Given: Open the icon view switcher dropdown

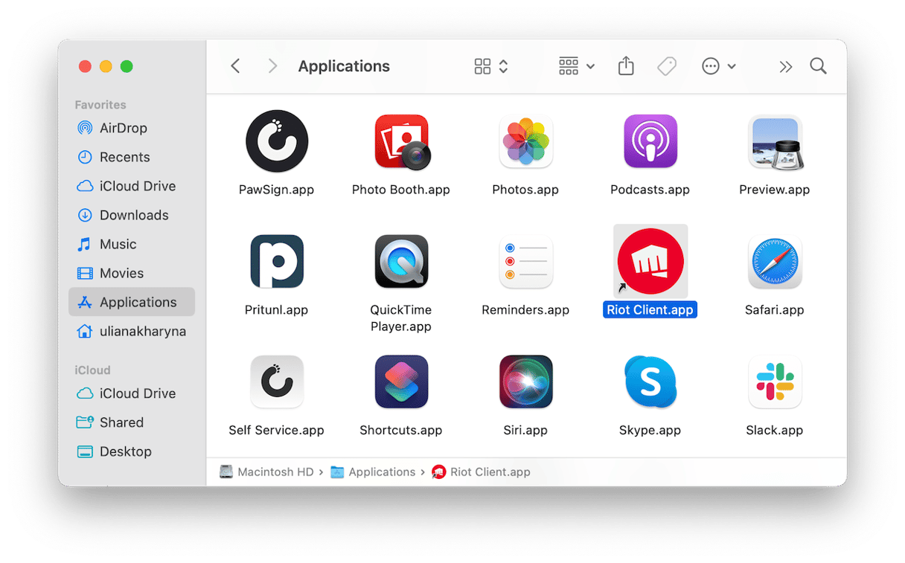Looking at the screenshot, I should point(491,66).
